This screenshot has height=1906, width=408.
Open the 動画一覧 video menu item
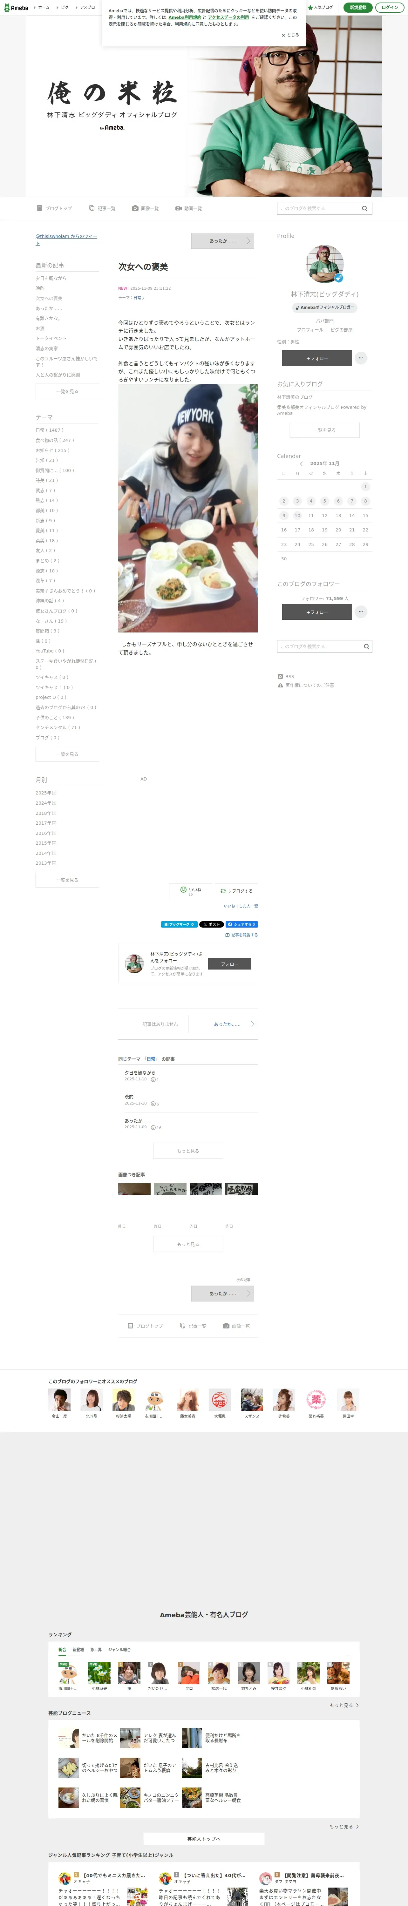(189, 209)
